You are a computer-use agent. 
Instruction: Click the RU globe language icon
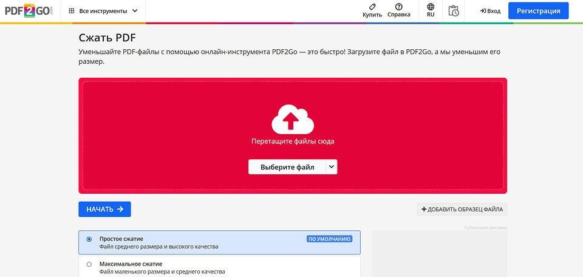[431, 7]
